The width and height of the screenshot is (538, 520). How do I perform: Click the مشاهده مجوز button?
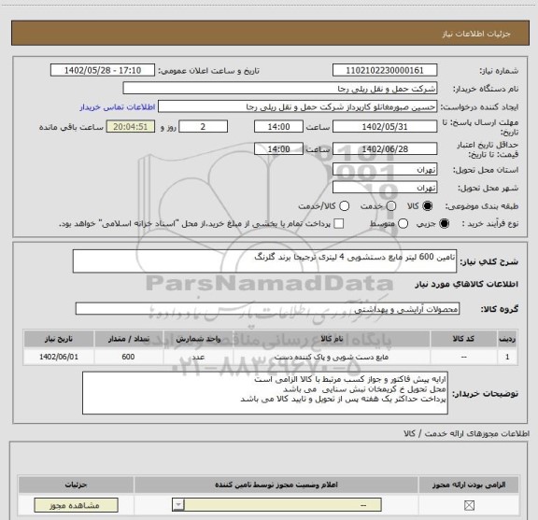(76, 505)
